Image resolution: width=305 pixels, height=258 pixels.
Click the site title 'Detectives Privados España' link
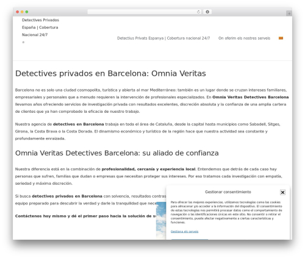click(40, 27)
